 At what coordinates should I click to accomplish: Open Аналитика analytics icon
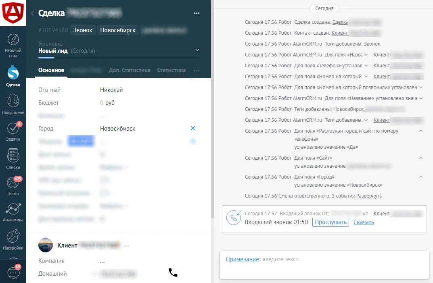pyautogui.click(x=13, y=212)
